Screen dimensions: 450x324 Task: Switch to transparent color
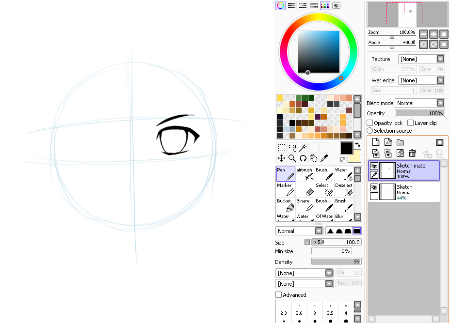point(343,160)
